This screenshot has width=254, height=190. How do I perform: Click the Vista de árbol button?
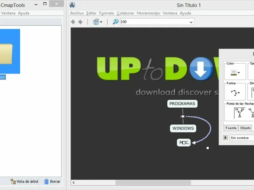(24, 181)
